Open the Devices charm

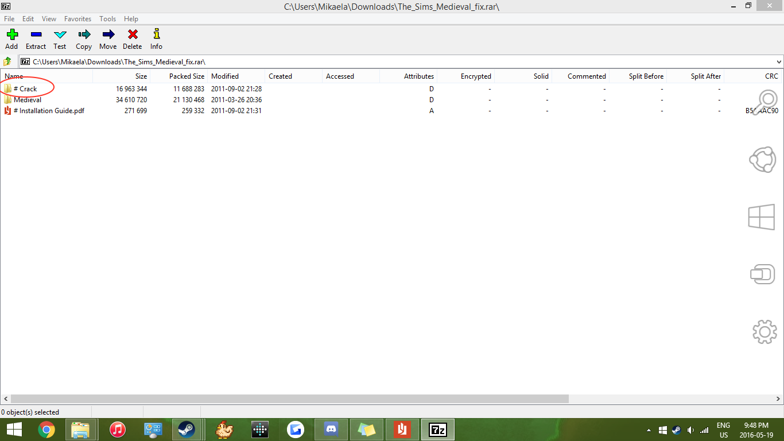point(763,274)
